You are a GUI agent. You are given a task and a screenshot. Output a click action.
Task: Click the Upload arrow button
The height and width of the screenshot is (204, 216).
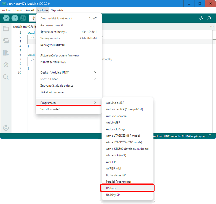pos(15,18)
